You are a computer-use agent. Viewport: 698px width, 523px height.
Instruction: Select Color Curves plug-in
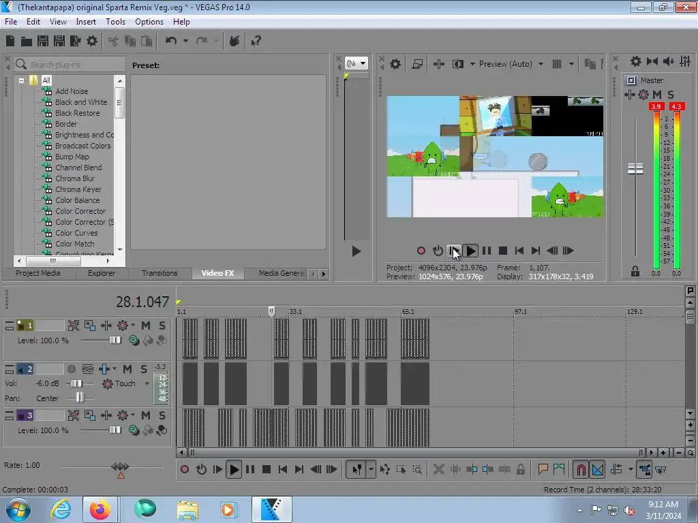point(76,233)
